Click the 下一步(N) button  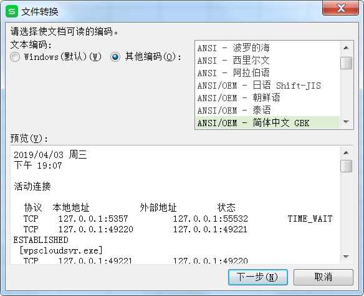[x=258, y=277]
